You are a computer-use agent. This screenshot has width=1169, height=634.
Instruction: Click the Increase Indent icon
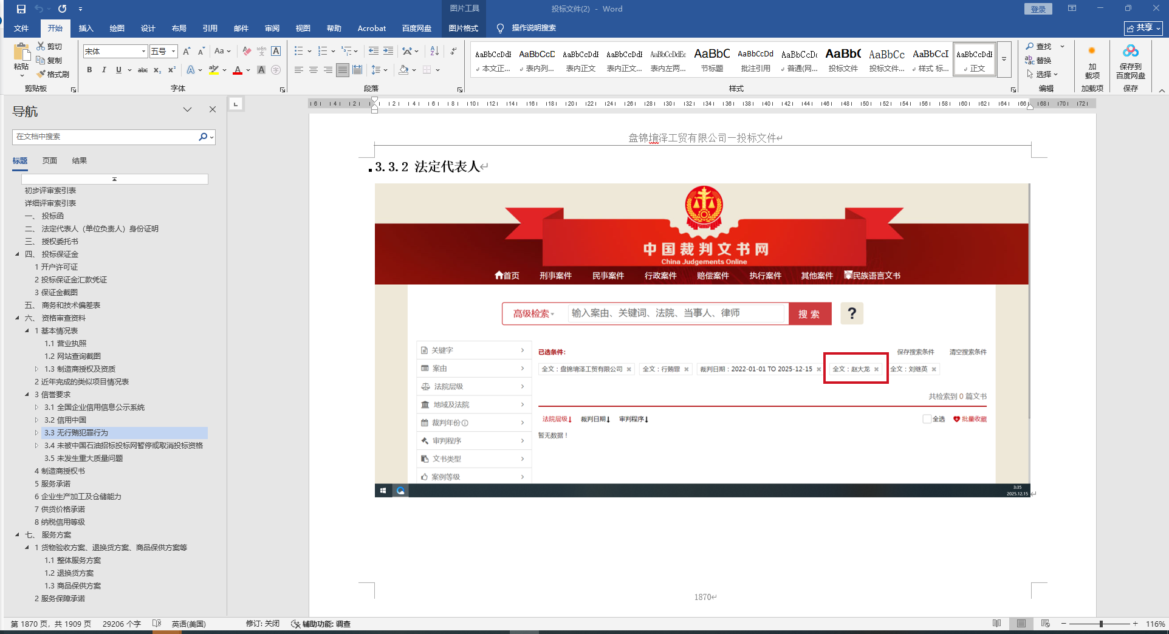pyautogui.click(x=388, y=51)
